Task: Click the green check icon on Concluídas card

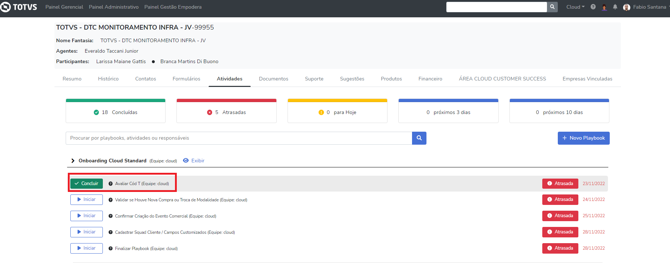Action: 96,113
